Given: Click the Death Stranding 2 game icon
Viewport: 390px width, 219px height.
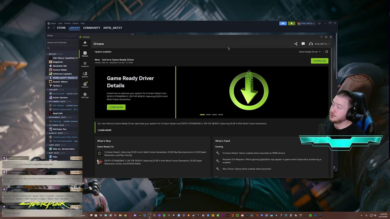Looking at the screenshot, I should pyautogui.click(x=100, y=162).
